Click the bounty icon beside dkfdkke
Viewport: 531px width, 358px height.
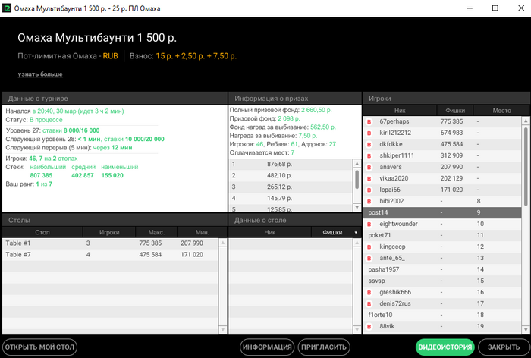point(369,144)
